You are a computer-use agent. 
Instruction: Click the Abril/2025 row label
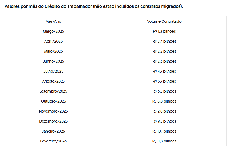coord(53,41)
